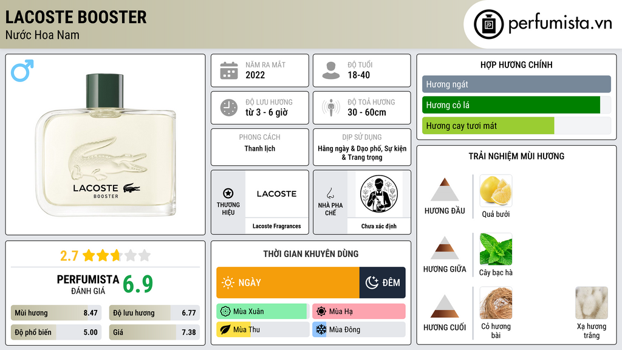Click the longevity value từ 3 - 6 giờ

(266, 112)
